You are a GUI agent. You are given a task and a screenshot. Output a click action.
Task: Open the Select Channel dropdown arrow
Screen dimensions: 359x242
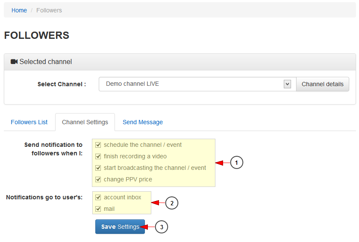coord(287,84)
